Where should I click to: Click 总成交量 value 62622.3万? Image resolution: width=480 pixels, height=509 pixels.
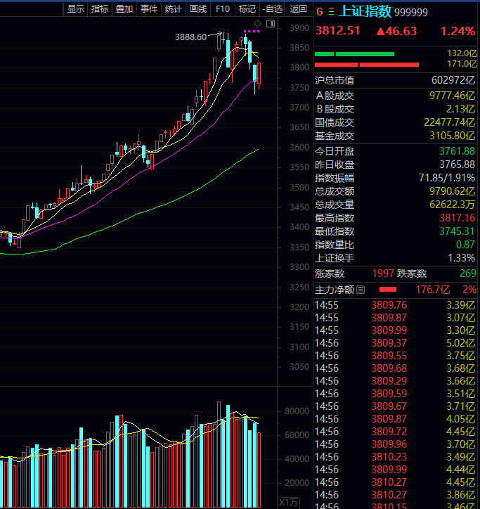(452, 205)
